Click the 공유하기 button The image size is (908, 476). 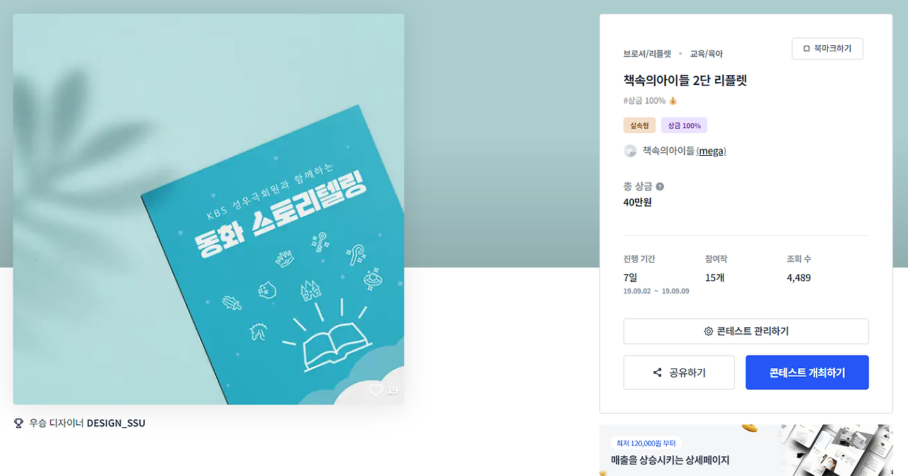coord(679,373)
